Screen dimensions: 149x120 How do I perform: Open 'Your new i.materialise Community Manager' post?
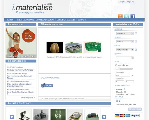coord(20,77)
